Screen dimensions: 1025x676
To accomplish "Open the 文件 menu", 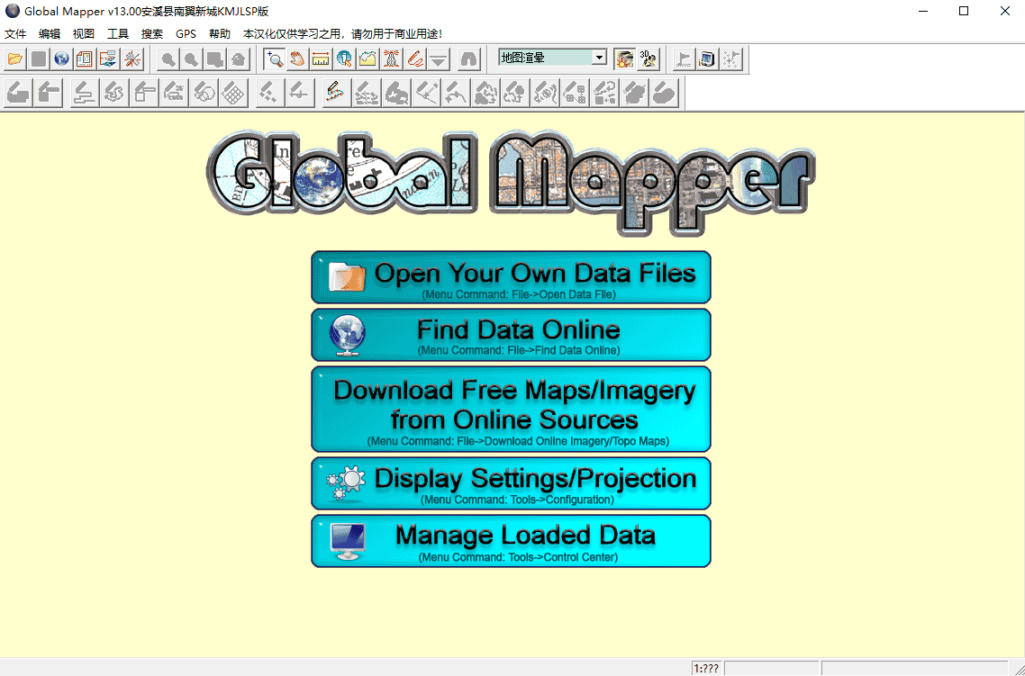I will pos(15,33).
